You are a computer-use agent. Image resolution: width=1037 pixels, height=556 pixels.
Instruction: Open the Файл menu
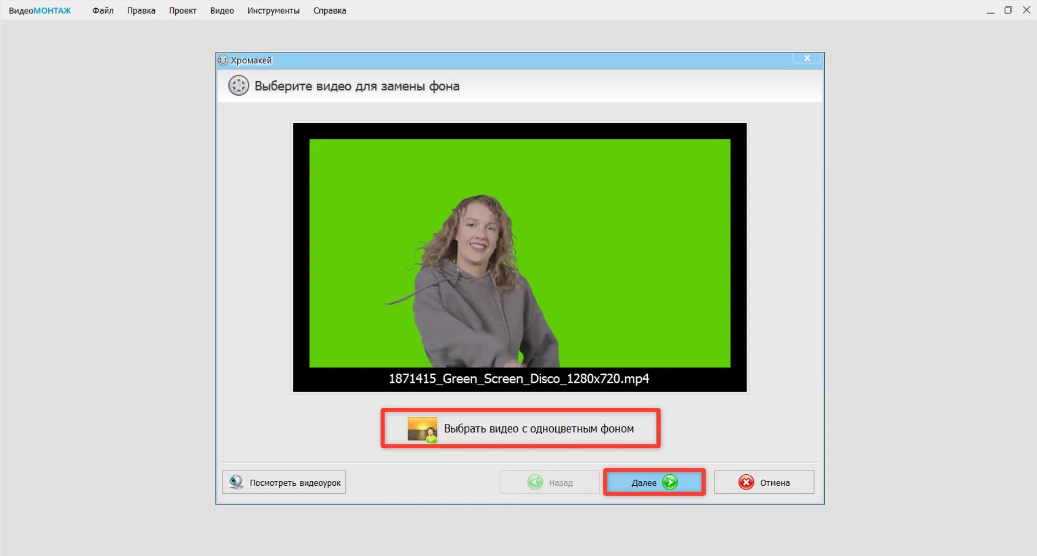(103, 11)
